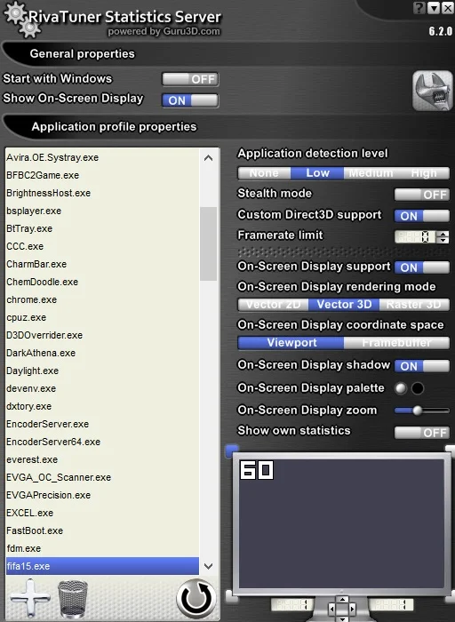Select Daylight.exe profile
This screenshot has height=622, width=455.
[102, 371]
